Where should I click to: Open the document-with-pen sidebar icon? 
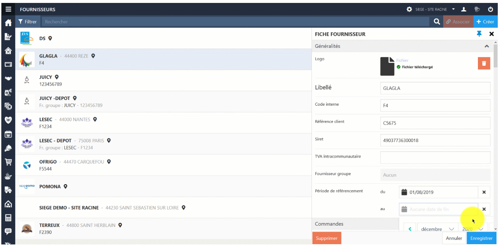(x=8, y=37)
